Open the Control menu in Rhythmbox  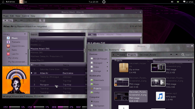coord(25,16)
